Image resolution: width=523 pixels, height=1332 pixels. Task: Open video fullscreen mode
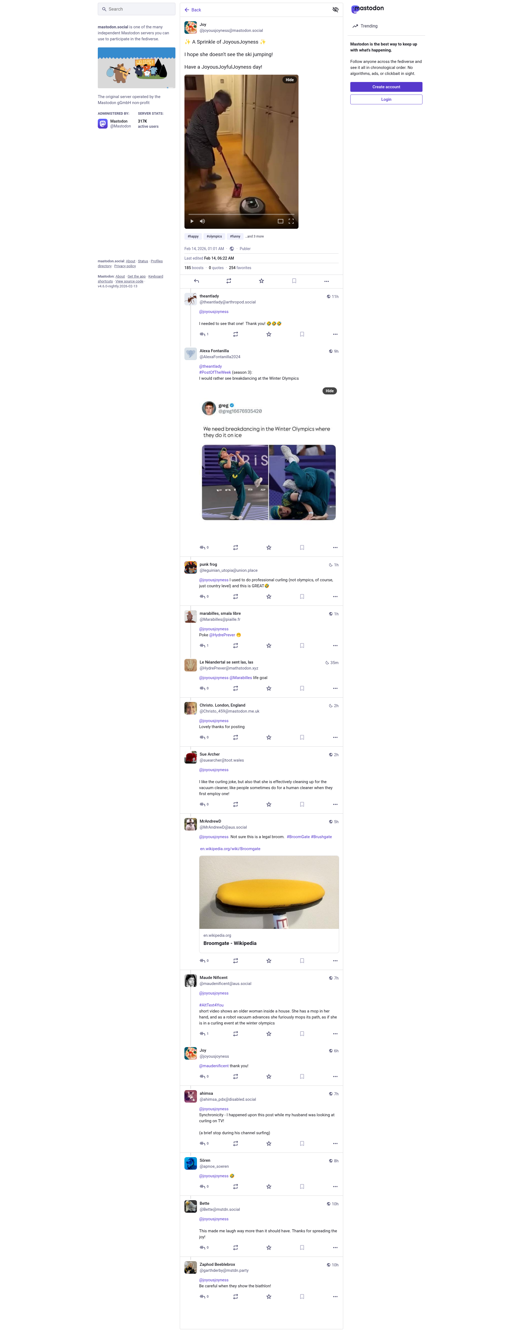click(291, 221)
